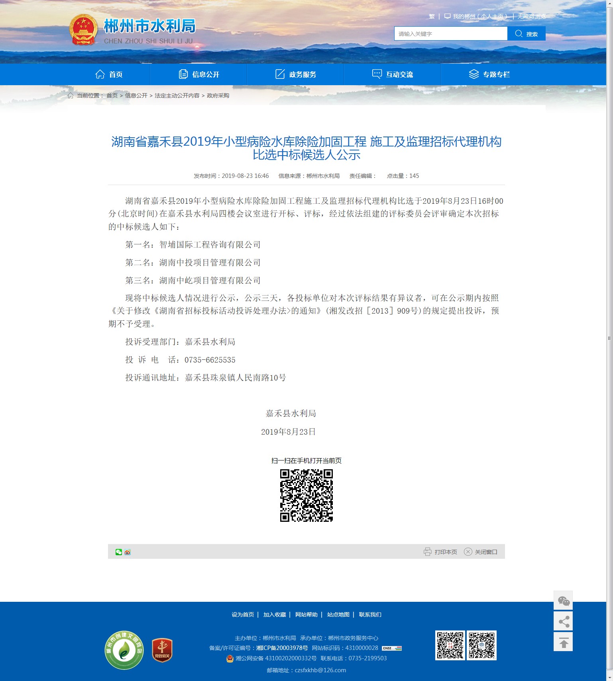Image resolution: width=613 pixels, height=681 pixels.
Task: Click the text 信息来源：郴州市水利局
Action: click(309, 176)
